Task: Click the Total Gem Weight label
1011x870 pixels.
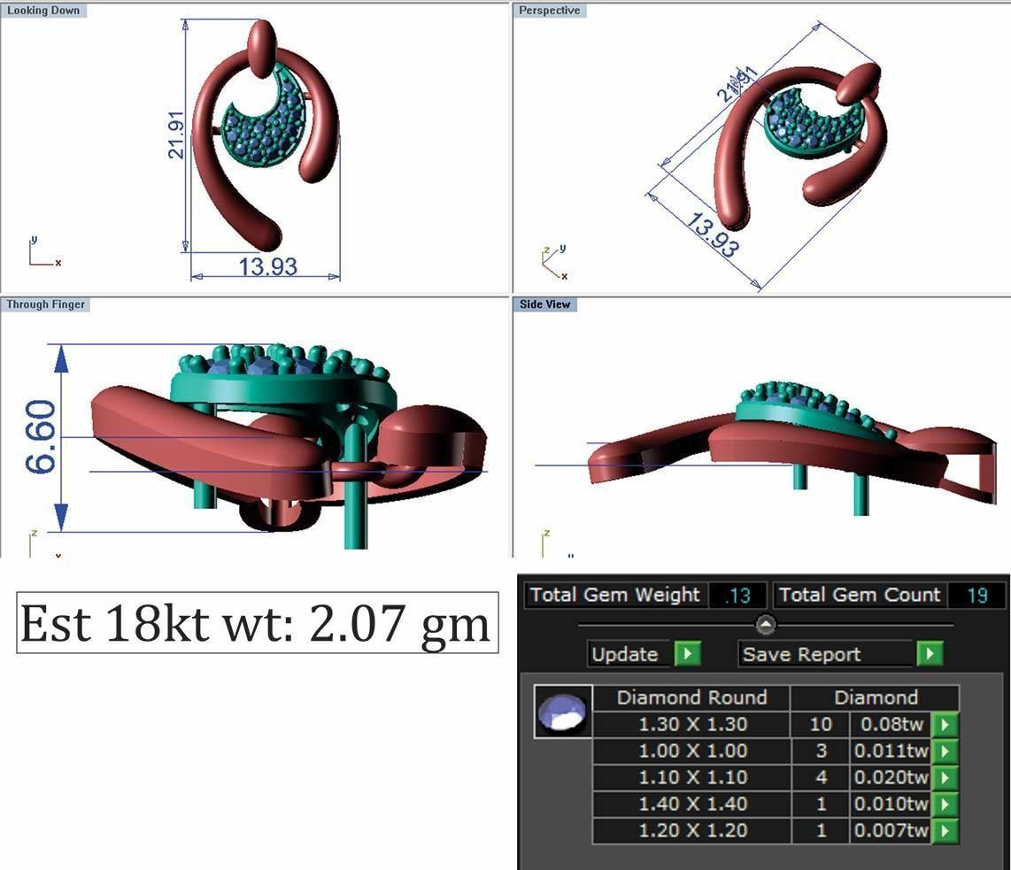Action: click(x=615, y=595)
